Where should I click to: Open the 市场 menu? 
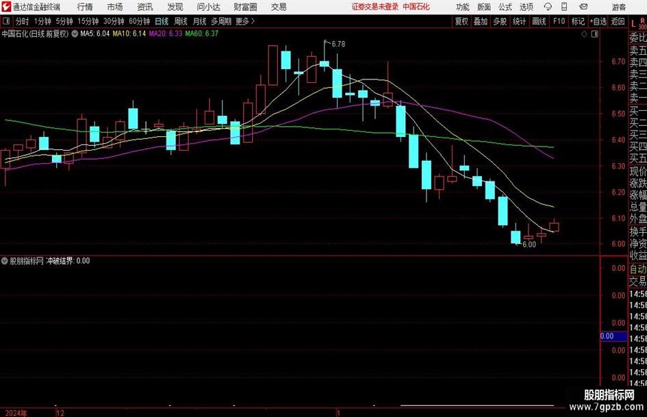(115, 7)
